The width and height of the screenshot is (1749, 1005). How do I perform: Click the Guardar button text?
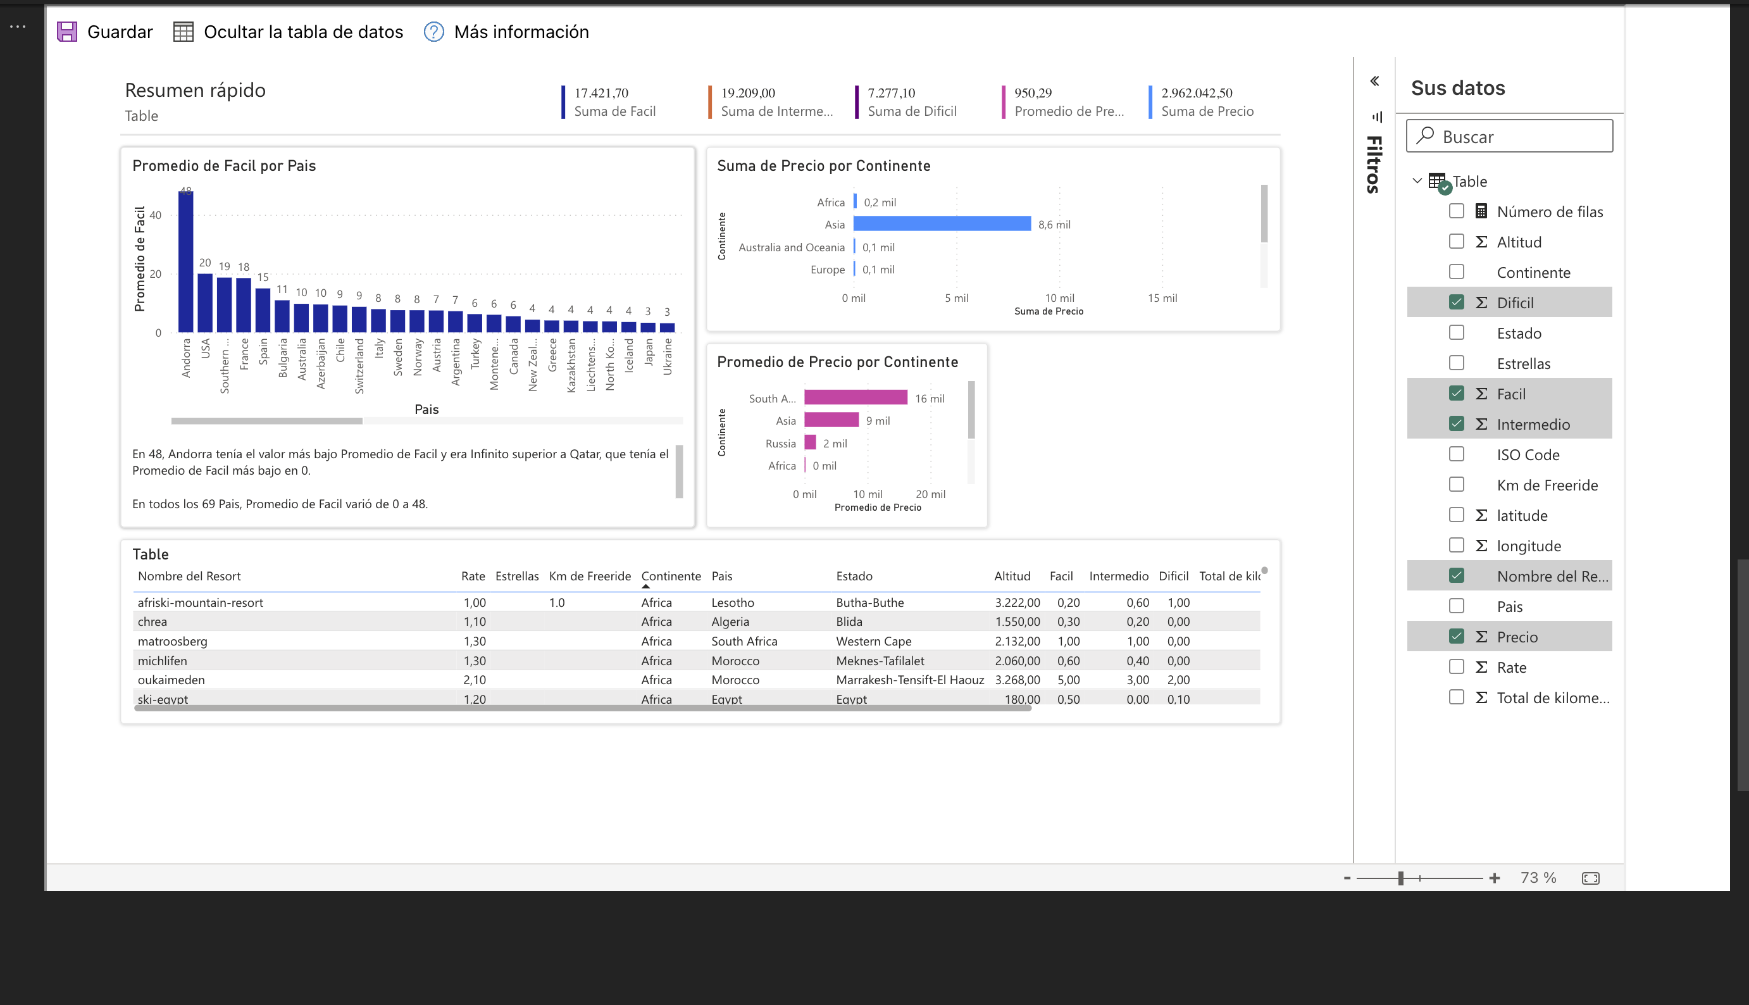coord(120,32)
